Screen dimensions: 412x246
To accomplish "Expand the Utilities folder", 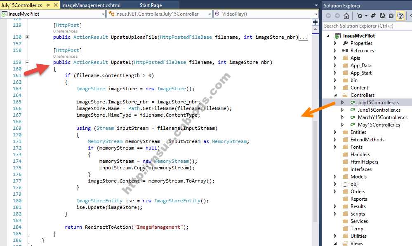I will click(x=335, y=236).
